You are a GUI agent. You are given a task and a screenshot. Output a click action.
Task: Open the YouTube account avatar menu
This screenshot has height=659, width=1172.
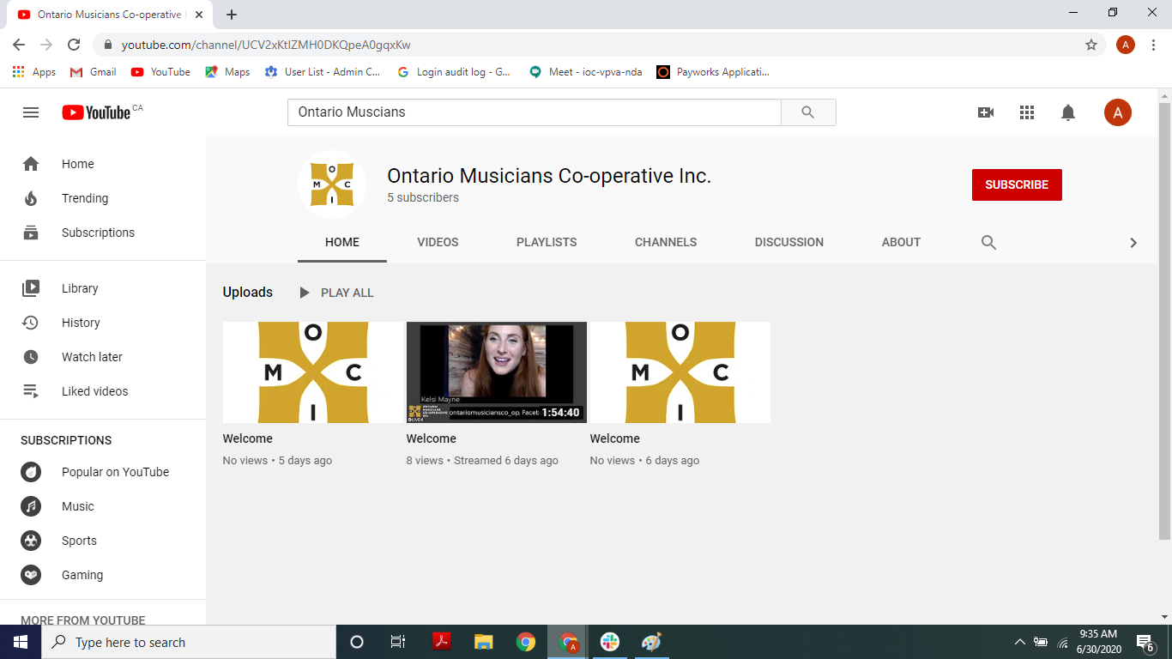(x=1118, y=112)
